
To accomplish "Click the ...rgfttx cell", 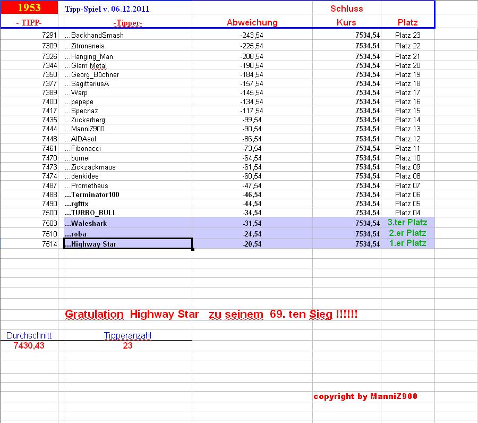I will click(127, 204).
